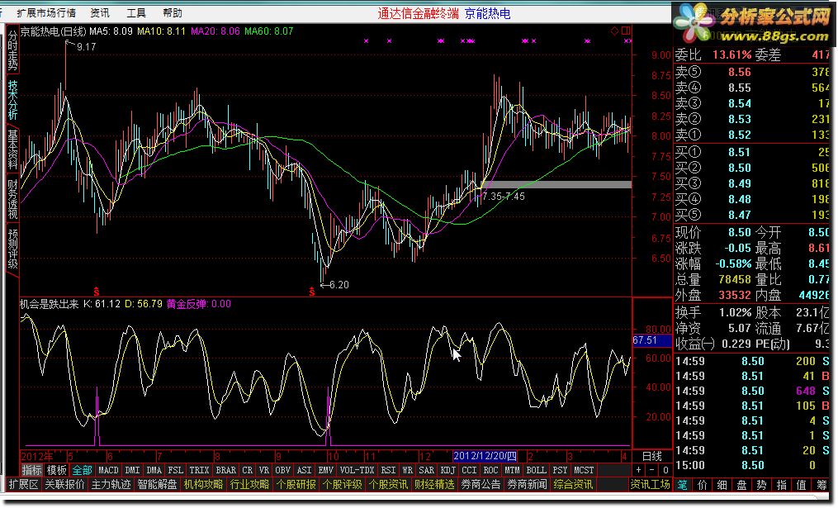The image size is (838, 508).
Task: Open the 基本资料 side tab
Action: [x=12, y=150]
